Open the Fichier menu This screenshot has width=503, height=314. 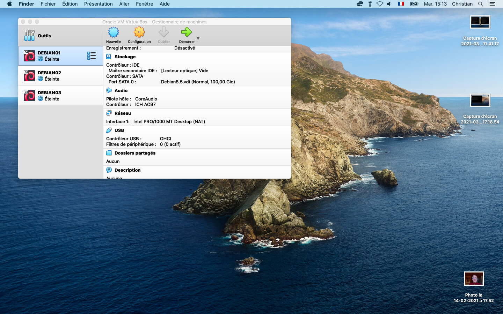coord(48,4)
